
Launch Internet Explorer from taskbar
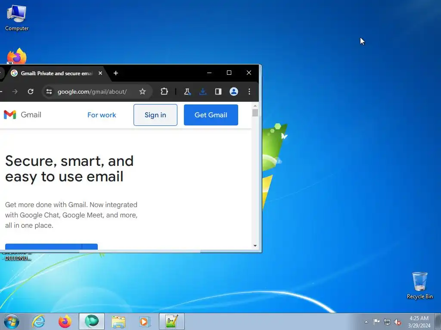[38, 321]
